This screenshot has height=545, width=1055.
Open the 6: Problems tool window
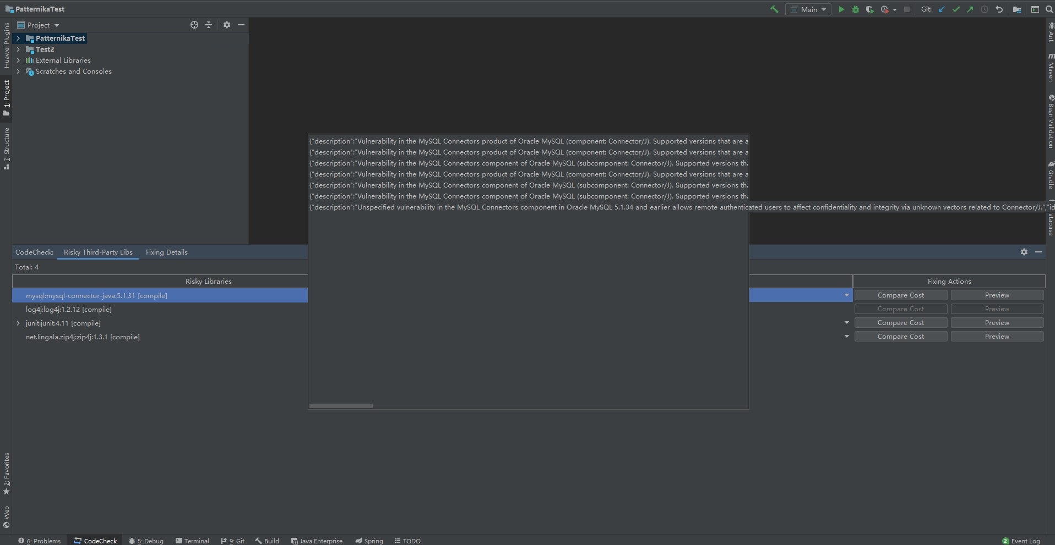tap(40, 541)
